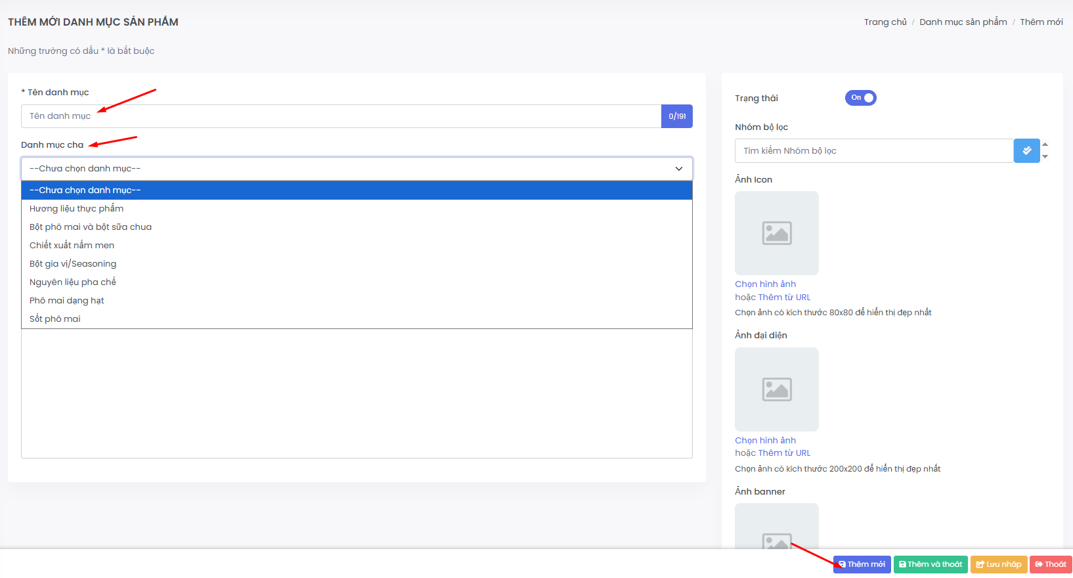Click the up arrow beside Nhóm bộ lọc

click(x=1045, y=144)
